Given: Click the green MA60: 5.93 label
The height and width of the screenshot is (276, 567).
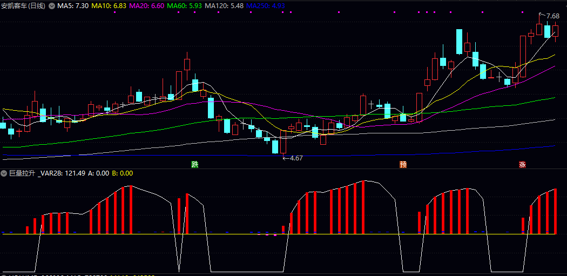Looking at the screenshot, I should pyautogui.click(x=185, y=6).
